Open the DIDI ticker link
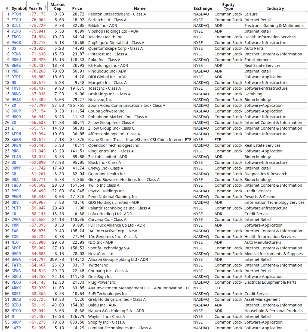 (16, 77)
